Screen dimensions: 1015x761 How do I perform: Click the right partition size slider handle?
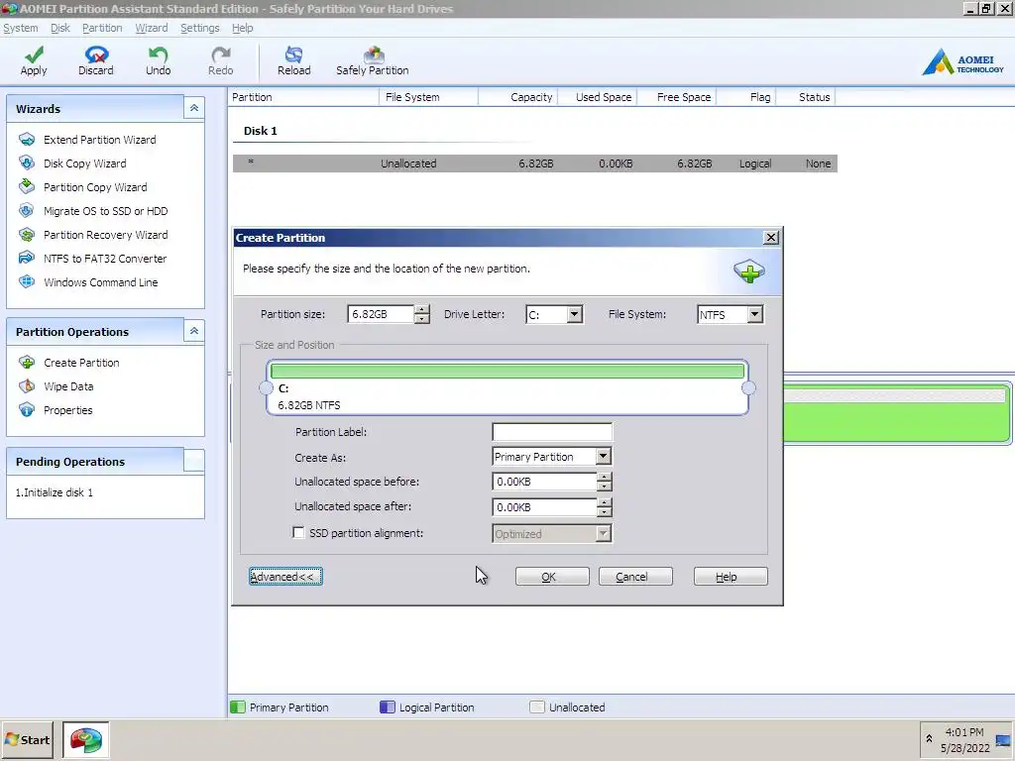click(749, 387)
